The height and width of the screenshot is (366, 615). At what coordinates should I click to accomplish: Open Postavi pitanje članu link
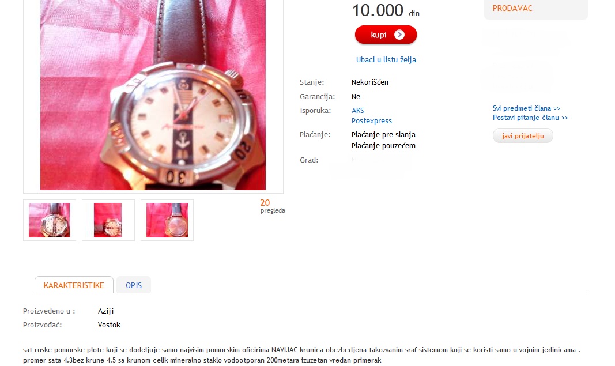[x=530, y=117]
